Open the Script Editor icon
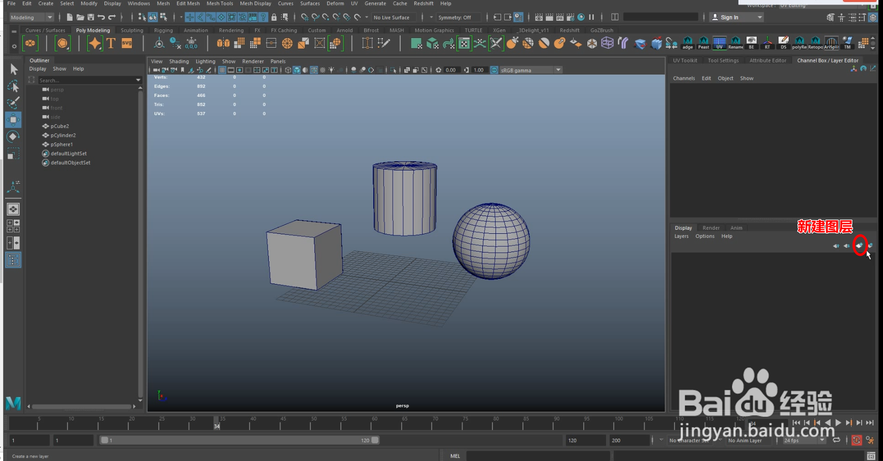Viewport: 883px width, 461px height. (871, 455)
